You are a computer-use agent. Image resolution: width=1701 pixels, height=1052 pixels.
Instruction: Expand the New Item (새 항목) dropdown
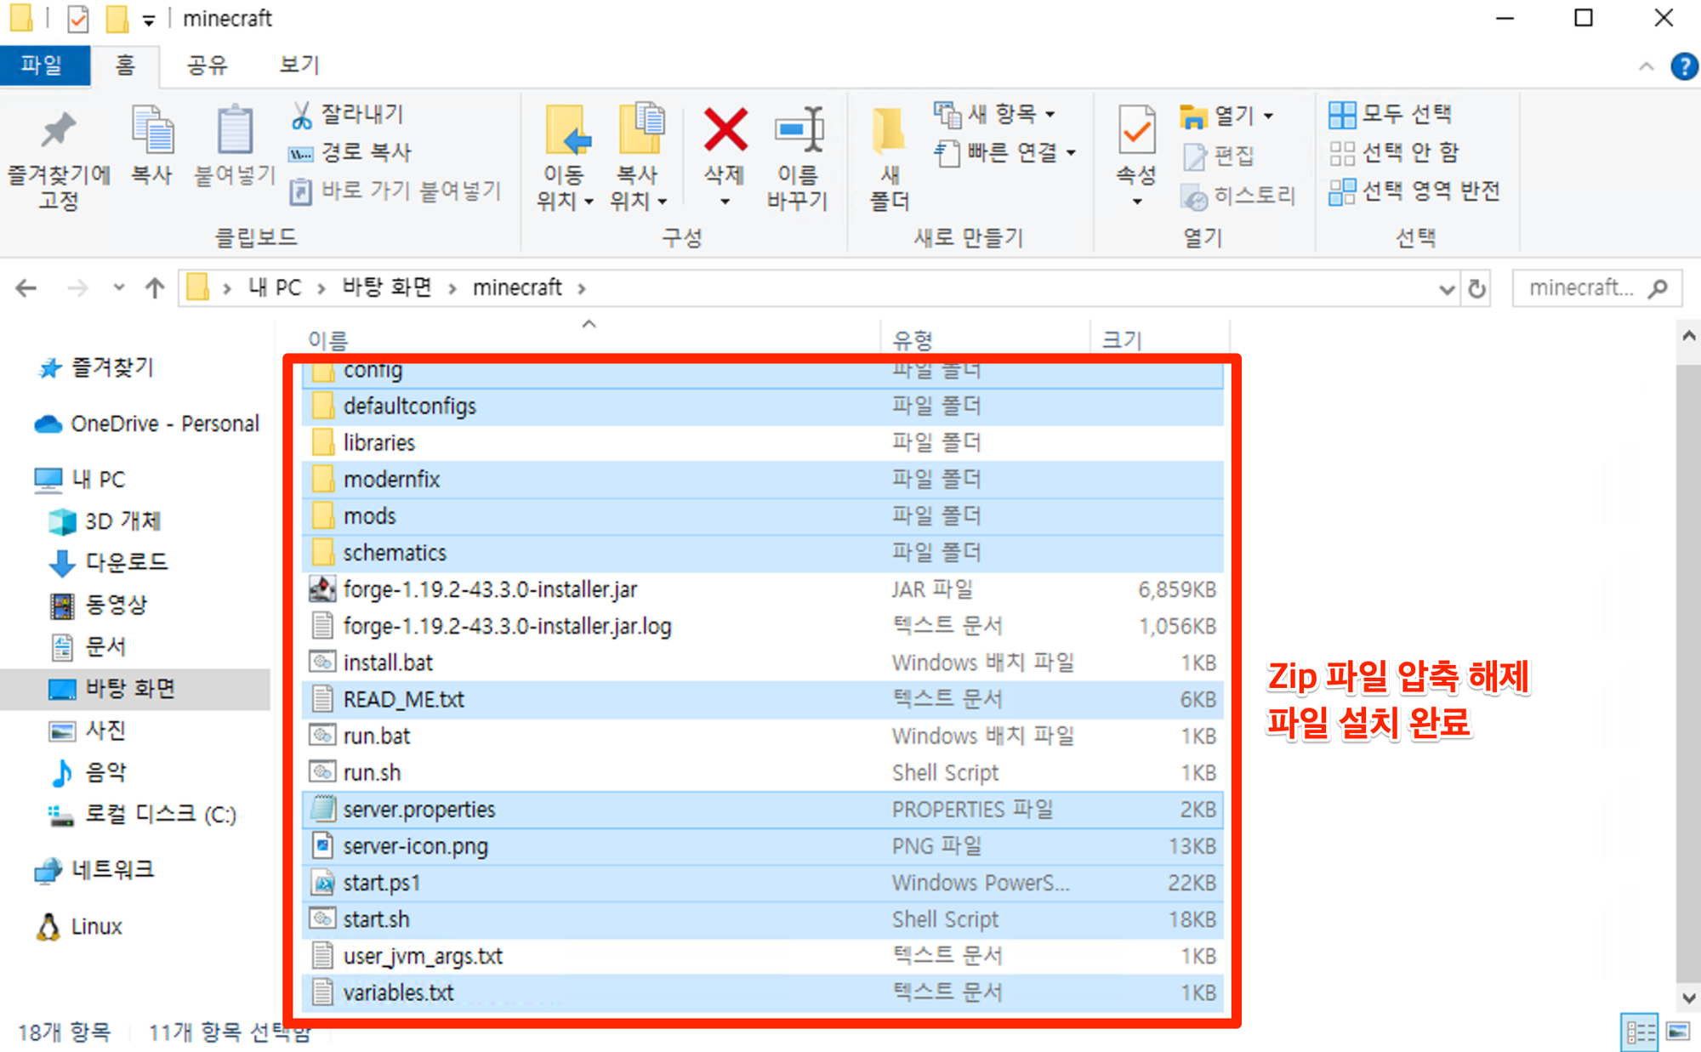coord(1050,114)
